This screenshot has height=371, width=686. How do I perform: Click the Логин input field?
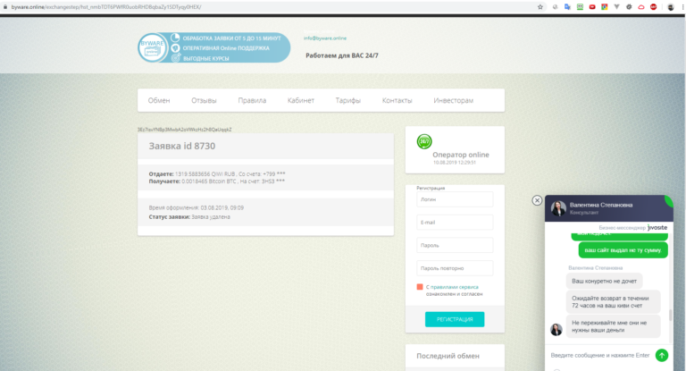(x=455, y=199)
